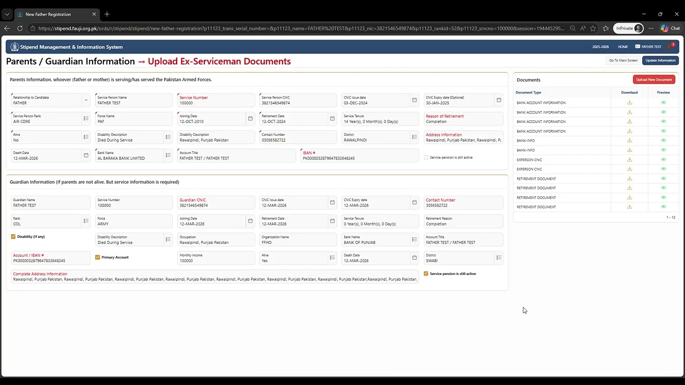Click the Update Information button
Image resolution: width=685 pixels, height=385 pixels.
pyautogui.click(x=660, y=60)
